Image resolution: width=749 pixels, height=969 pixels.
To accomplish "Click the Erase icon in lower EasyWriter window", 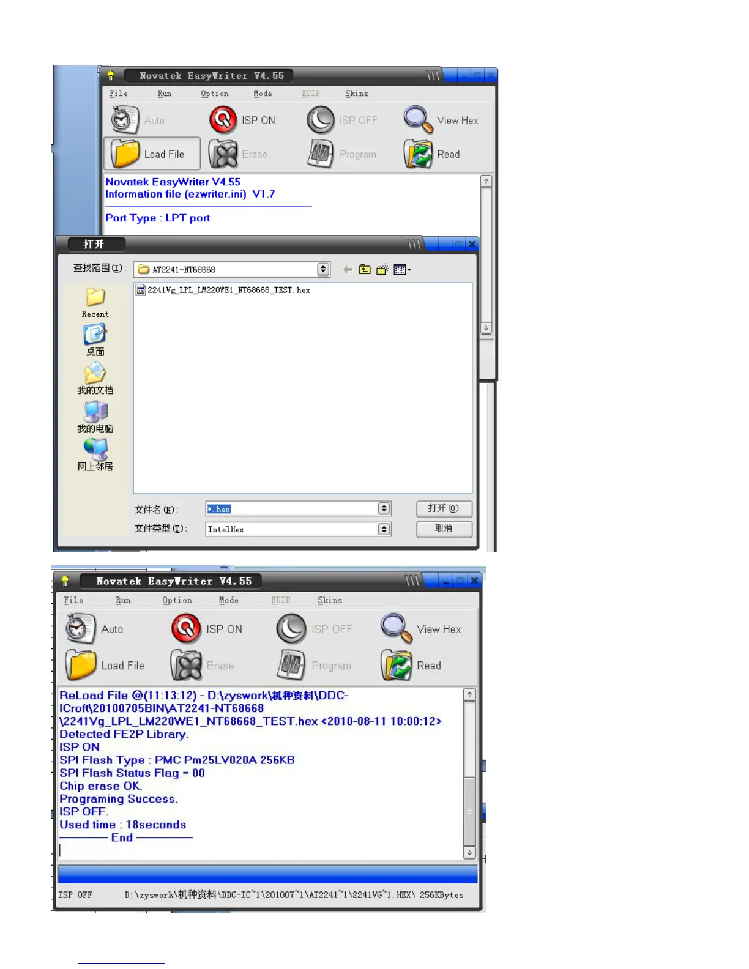I will [x=186, y=665].
